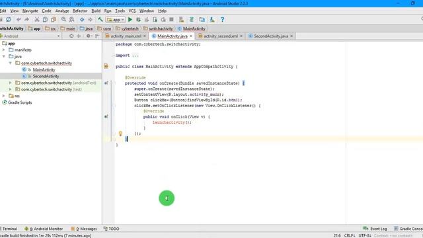Click the Paste icon in toolbar

point(54,19)
